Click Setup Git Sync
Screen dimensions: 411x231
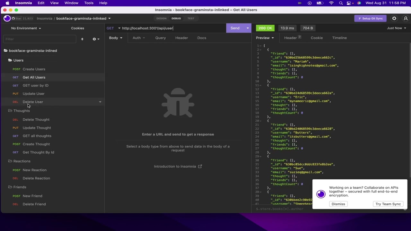370,19
